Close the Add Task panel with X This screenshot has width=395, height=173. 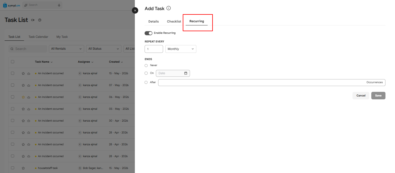(x=135, y=10)
